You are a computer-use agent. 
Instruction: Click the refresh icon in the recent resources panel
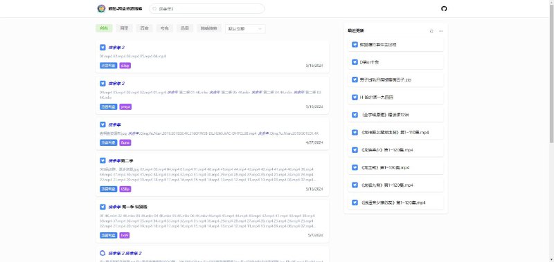[431, 31]
